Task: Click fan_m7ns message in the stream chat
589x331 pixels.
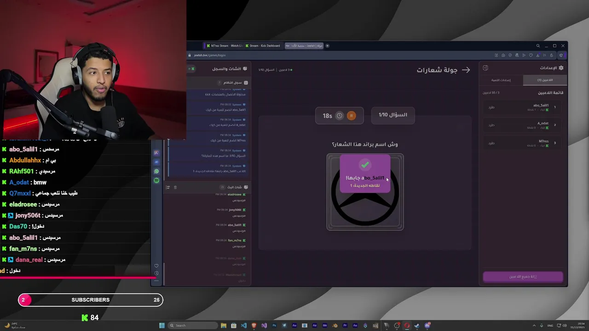Action: [231, 243]
